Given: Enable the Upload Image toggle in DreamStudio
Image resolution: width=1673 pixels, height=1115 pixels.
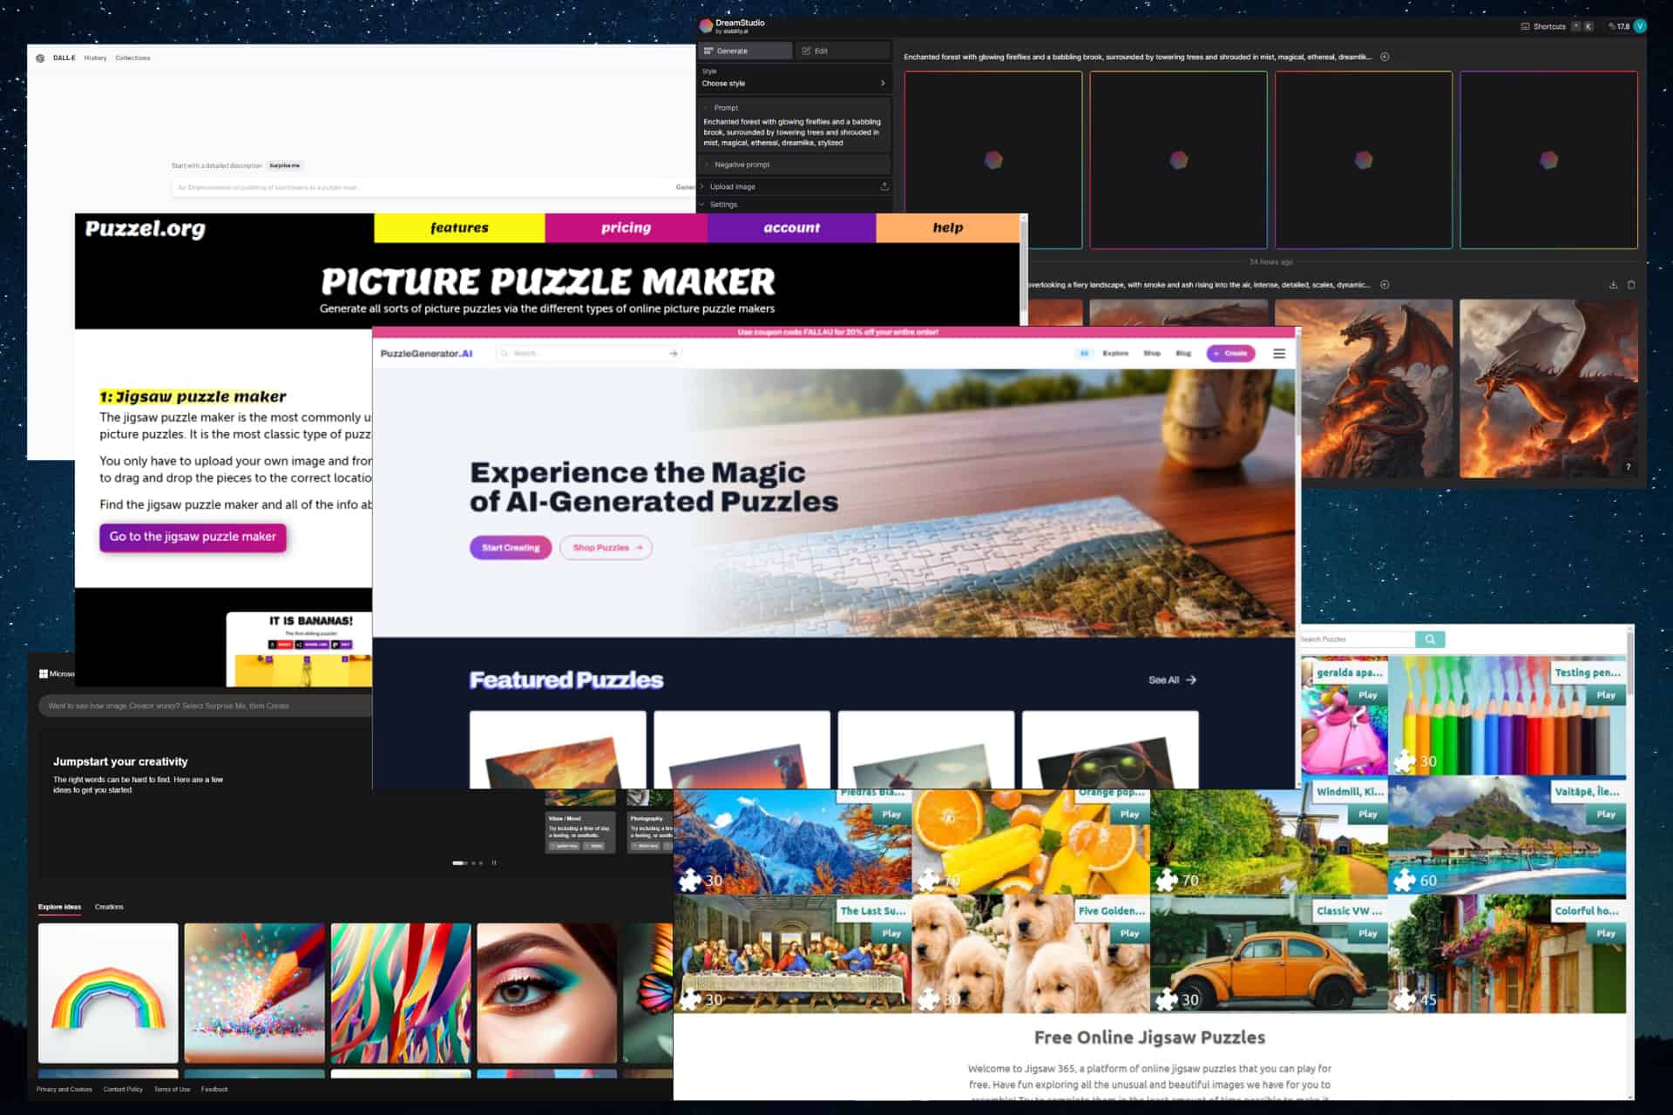Looking at the screenshot, I should coord(707,186).
